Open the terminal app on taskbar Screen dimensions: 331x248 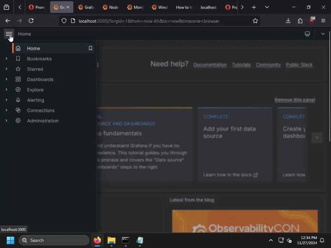[125, 240]
